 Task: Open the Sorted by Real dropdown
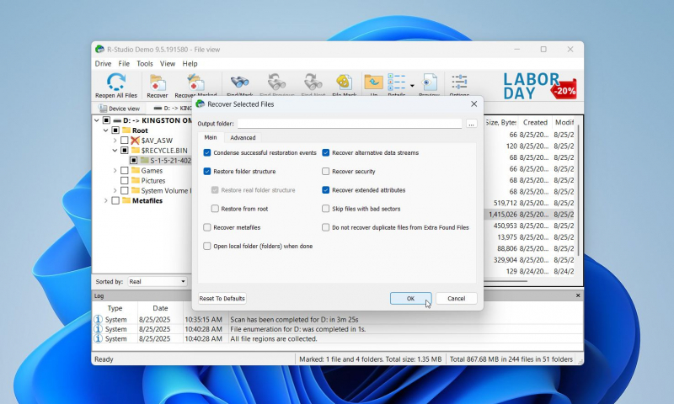(x=158, y=282)
